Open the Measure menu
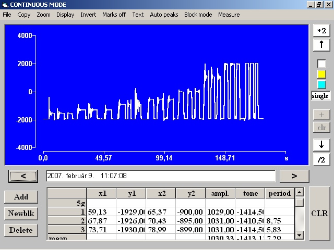Image resolution: width=334 pixels, height=250 pixels. (x=229, y=15)
